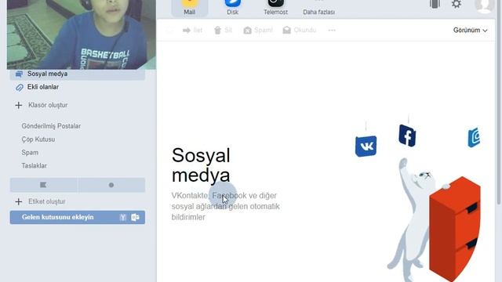The height and width of the screenshot is (282, 502).
Task: Click the İlet forward button
Action: point(192,30)
